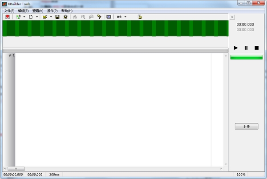Open a file with folder icon
Viewport: 267px width, 179px height.
pos(45,16)
